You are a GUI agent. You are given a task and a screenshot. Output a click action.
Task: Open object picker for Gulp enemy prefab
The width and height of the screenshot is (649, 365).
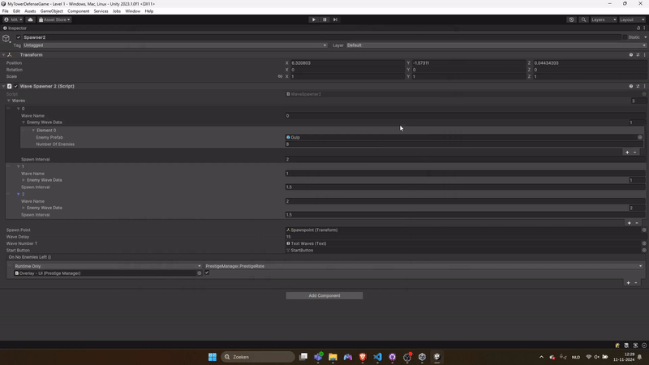640,137
